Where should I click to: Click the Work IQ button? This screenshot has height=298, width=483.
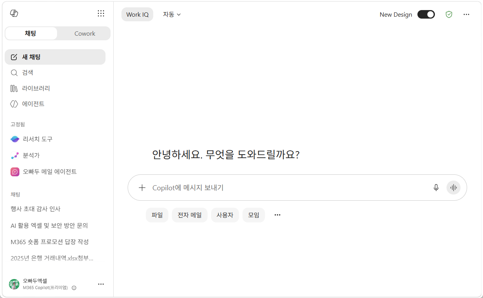pyautogui.click(x=137, y=14)
